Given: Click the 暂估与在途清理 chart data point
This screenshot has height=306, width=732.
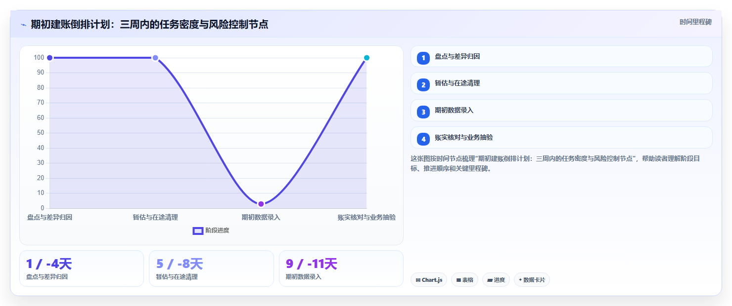Looking at the screenshot, I should [155, 58].
